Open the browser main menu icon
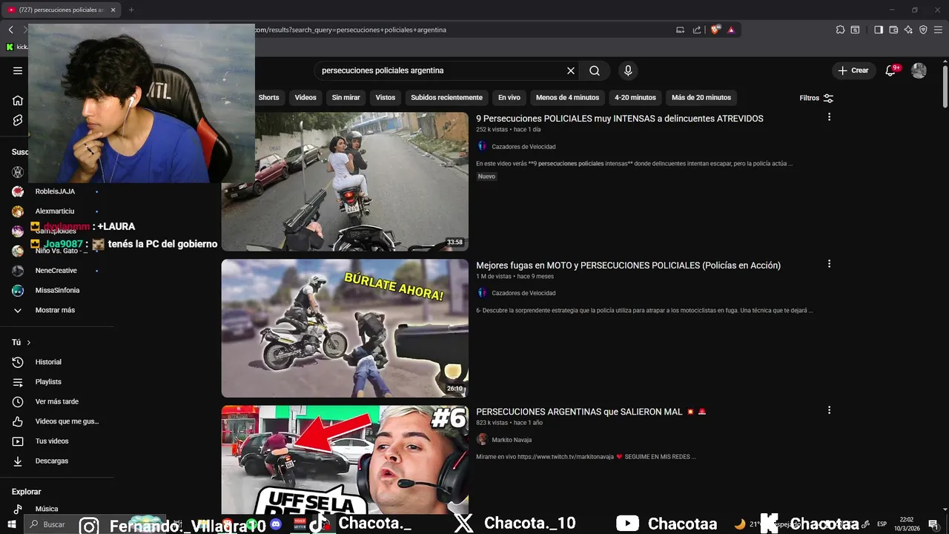Screen dimensions: 949x534 click(938, 30)
